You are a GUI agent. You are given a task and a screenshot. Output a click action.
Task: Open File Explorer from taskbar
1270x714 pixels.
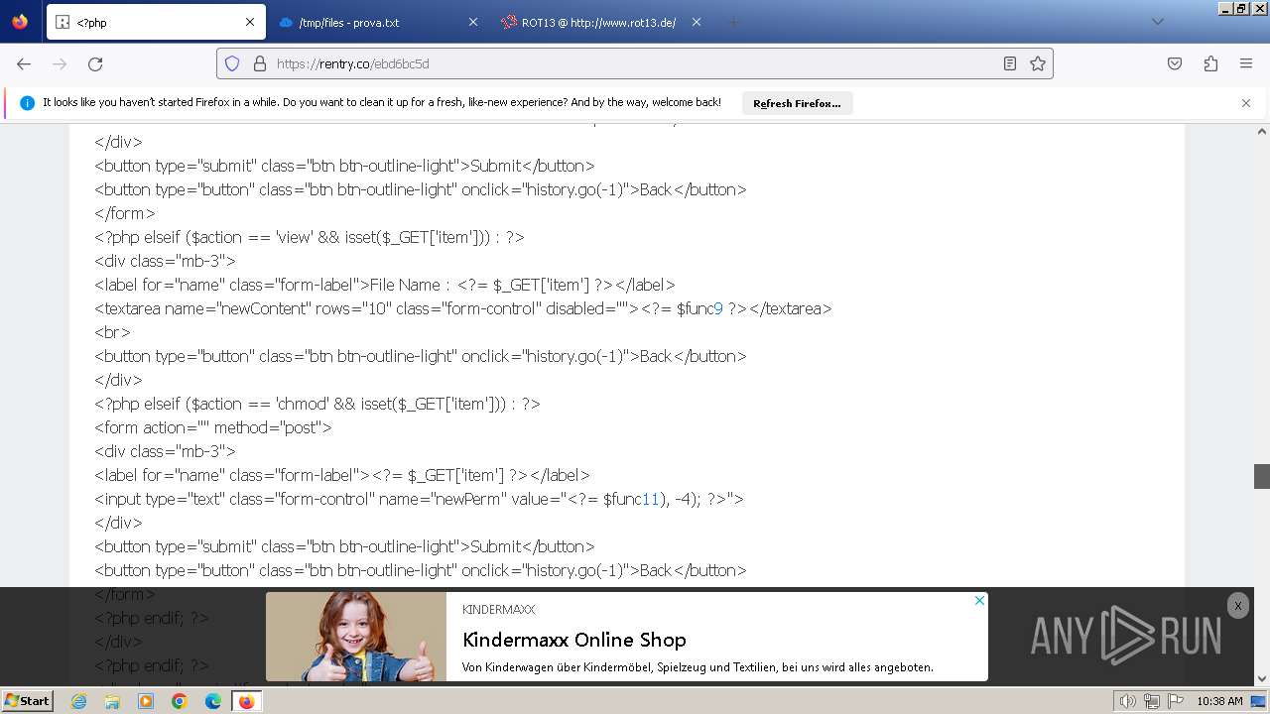click(x=112, y=701)
